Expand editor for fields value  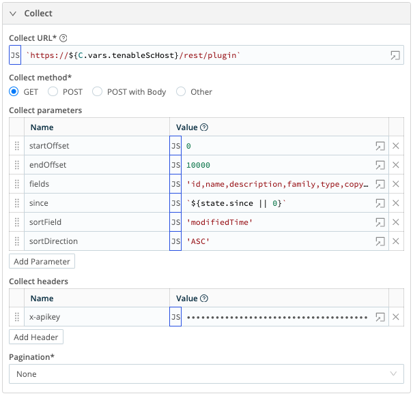click(x=380, y=184)
